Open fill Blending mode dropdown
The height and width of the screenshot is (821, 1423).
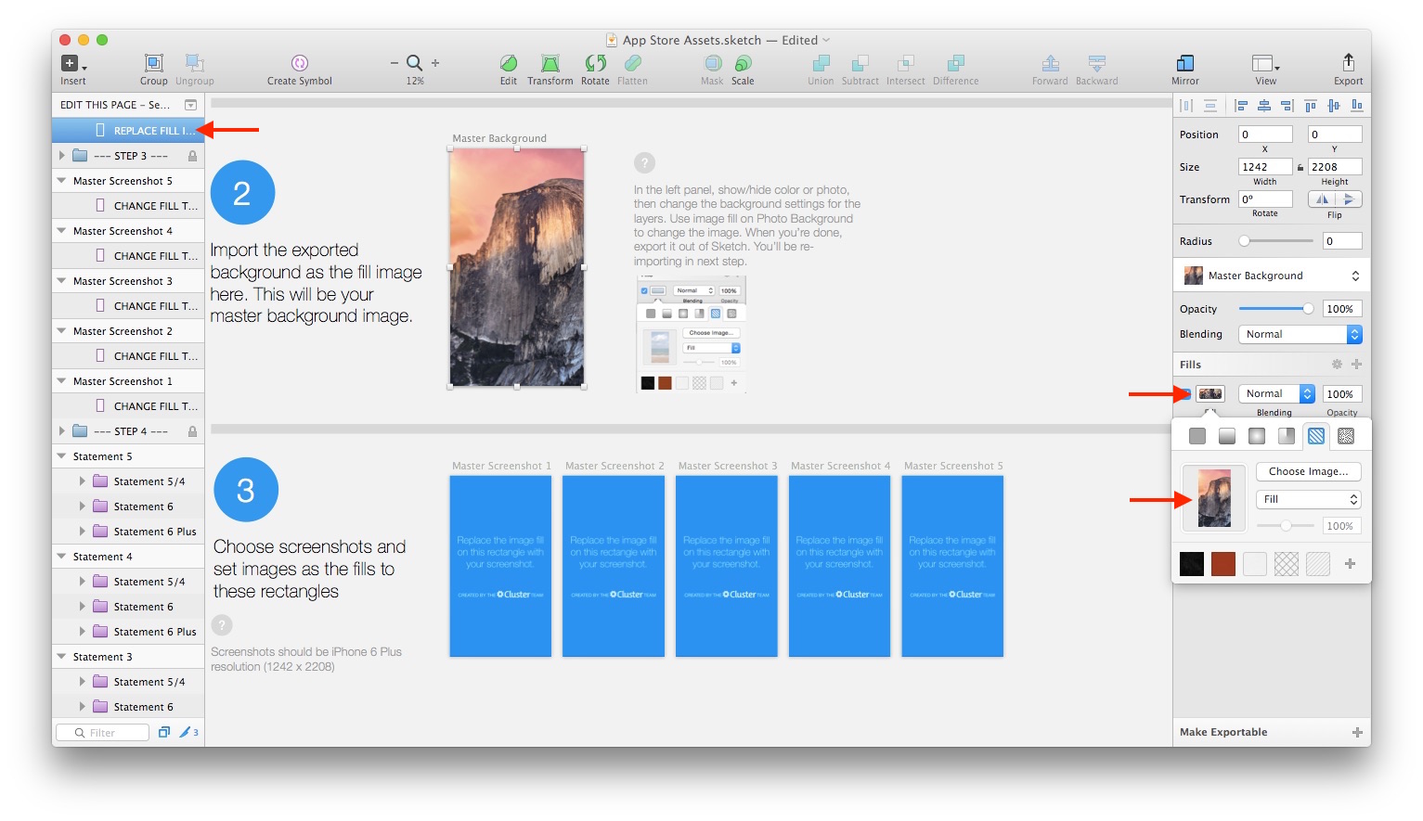[x=1276, y=393]
